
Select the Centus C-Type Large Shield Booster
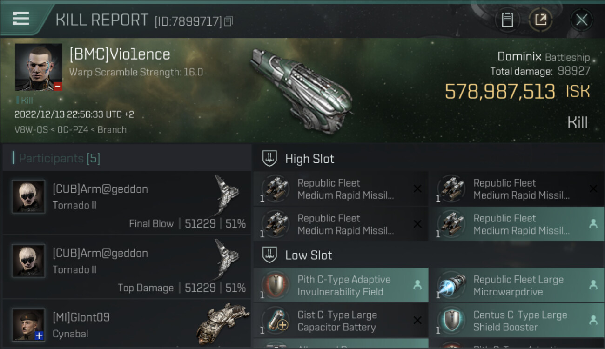[x=517, y=321]
